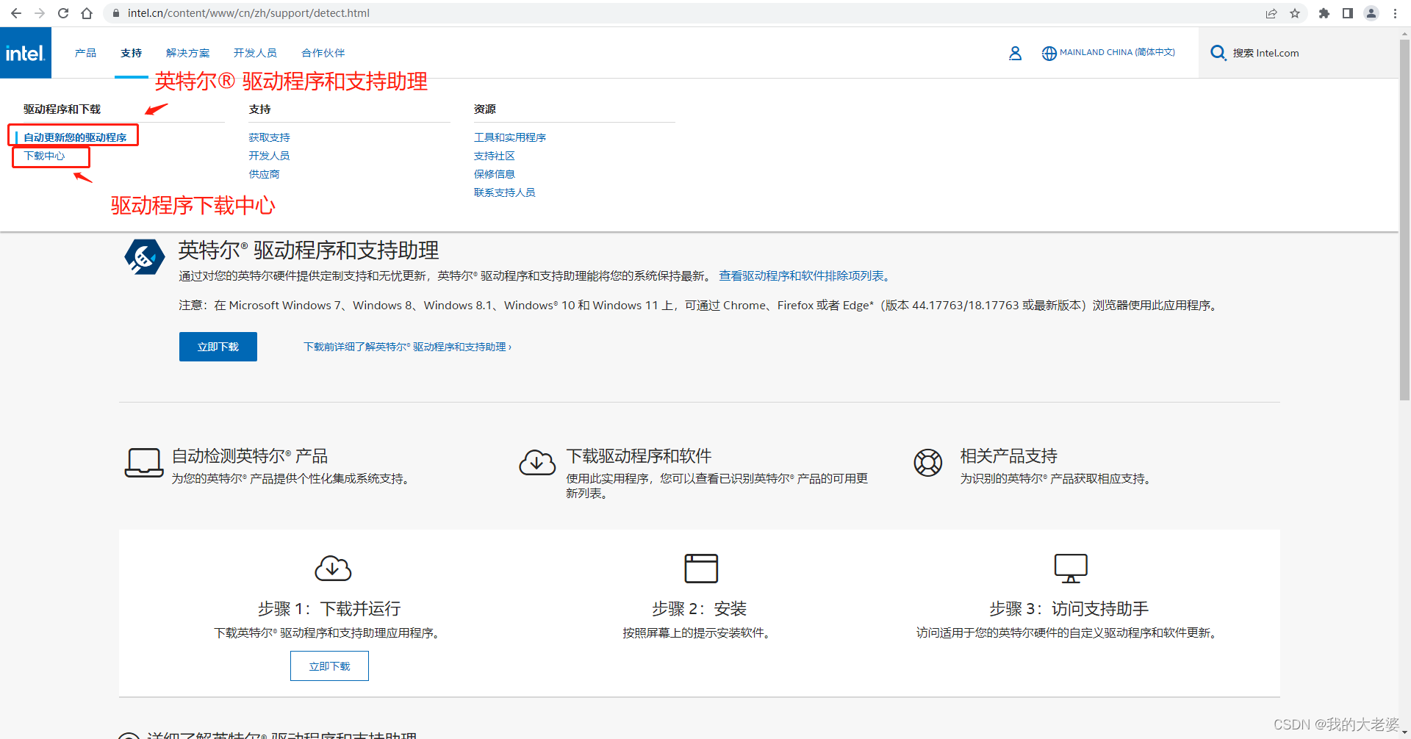Image resolution: width=1411 pixels, height=739 pixels.
Task: Select 自动更新您的驱动程序 menu entry
Action: [75, 137]
